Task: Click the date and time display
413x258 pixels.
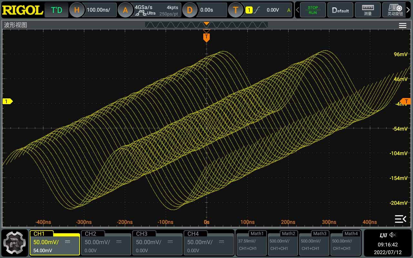Action: click(388, 248)
